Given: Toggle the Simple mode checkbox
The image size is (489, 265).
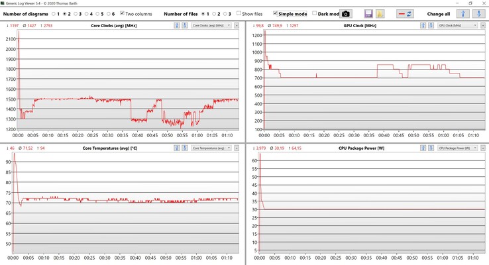Looking at the screenshot, I should 276,13.
